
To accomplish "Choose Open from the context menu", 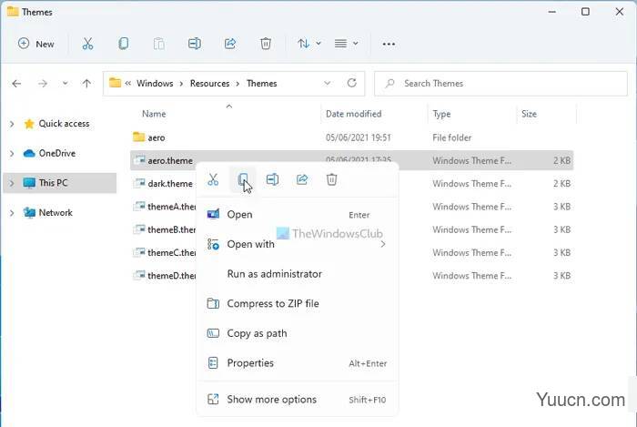I will [x=297, y=215].
